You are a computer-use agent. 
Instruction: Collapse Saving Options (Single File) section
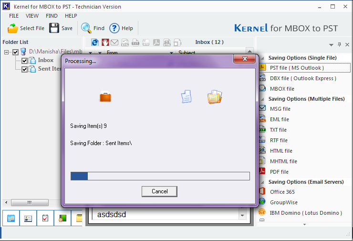point(262,58)
